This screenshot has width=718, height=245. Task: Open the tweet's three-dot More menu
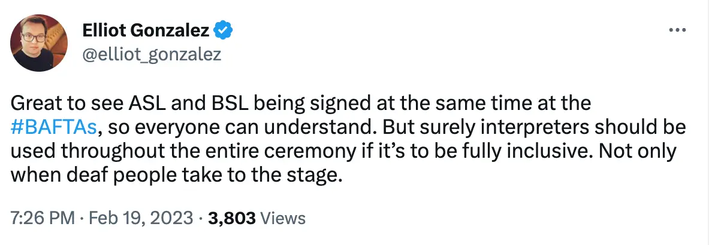(677, 30)
